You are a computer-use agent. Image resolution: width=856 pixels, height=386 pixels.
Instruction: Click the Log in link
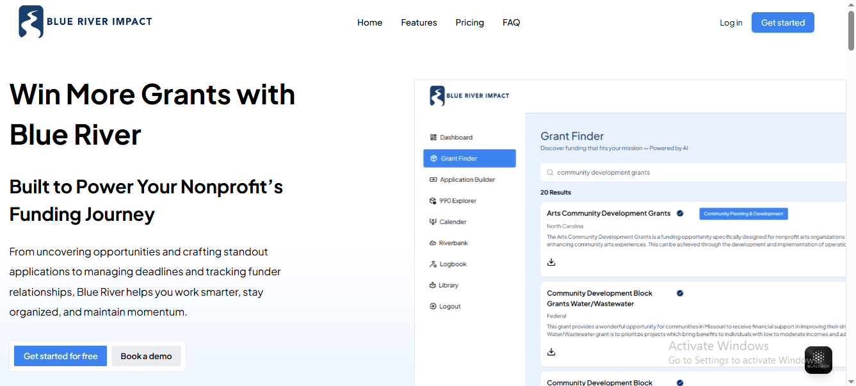731,22
